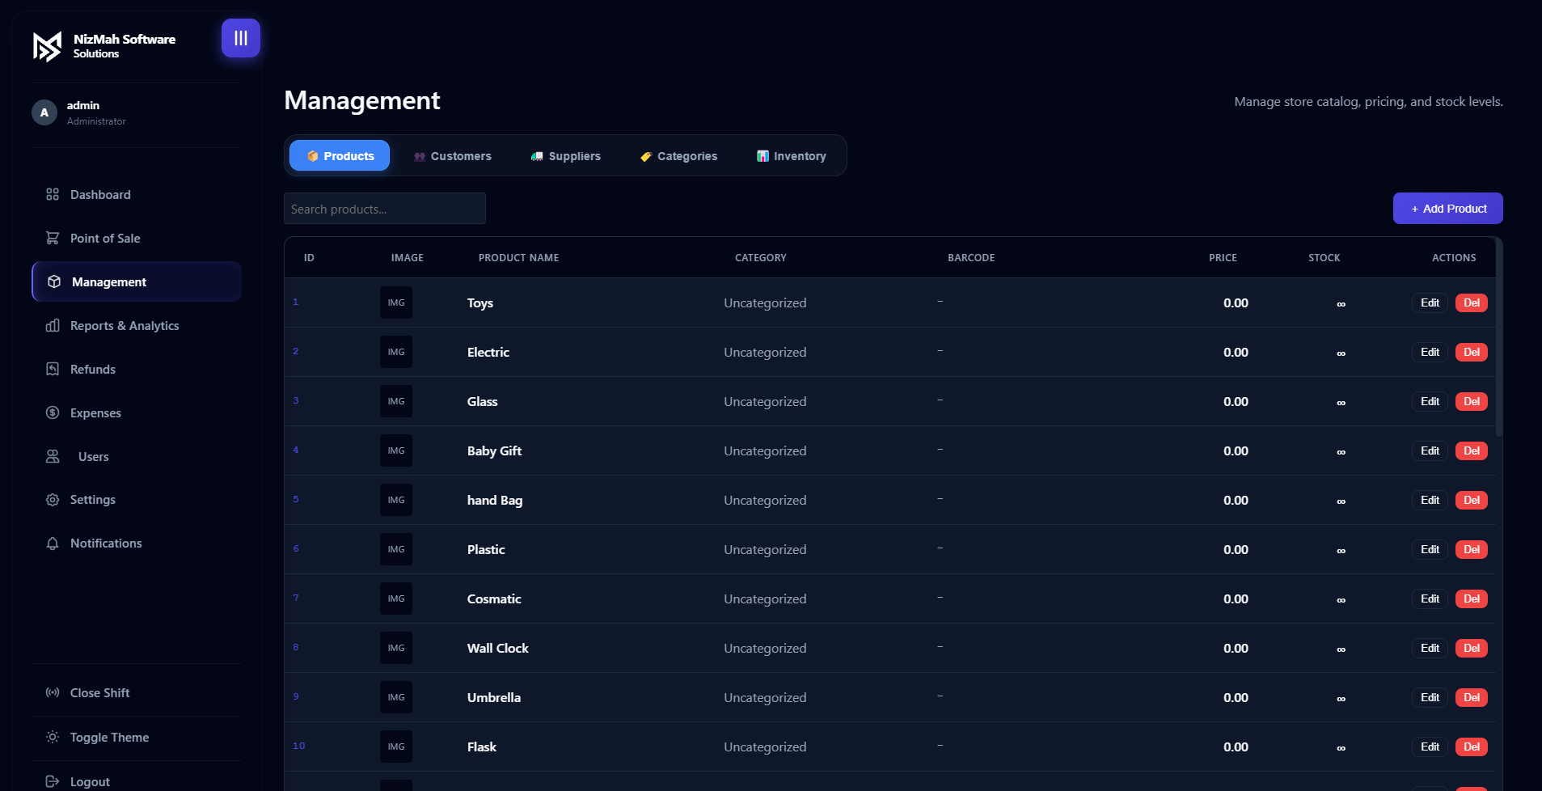This screenshot has width=1542, height=791.
Task: Click the Reports & Analytics chart icon
Action: click(x=53, y=325)
